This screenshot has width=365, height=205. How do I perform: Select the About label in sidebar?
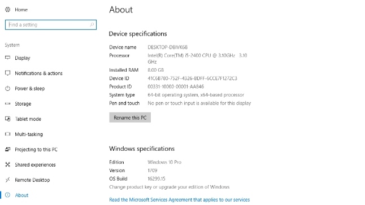(21, 195)
